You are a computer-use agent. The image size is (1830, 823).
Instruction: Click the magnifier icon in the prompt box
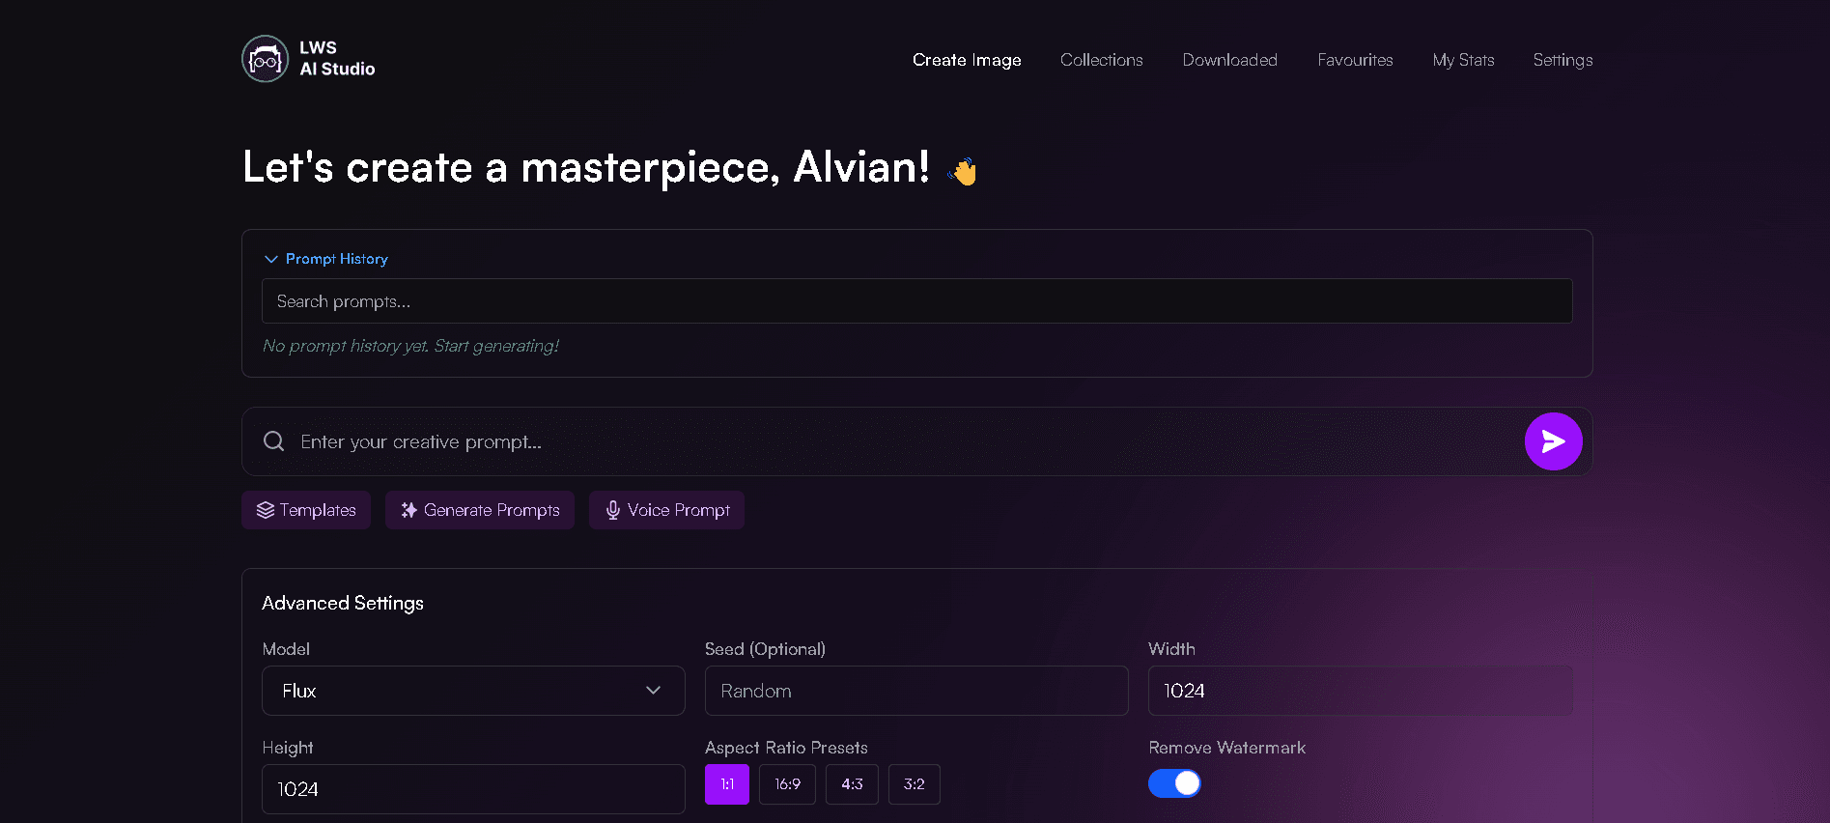pos(274,441)
